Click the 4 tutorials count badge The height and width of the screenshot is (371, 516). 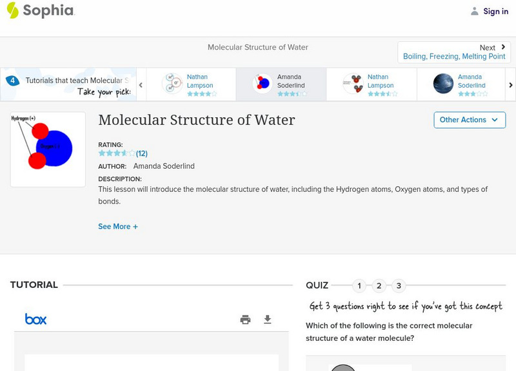(13, 81)
